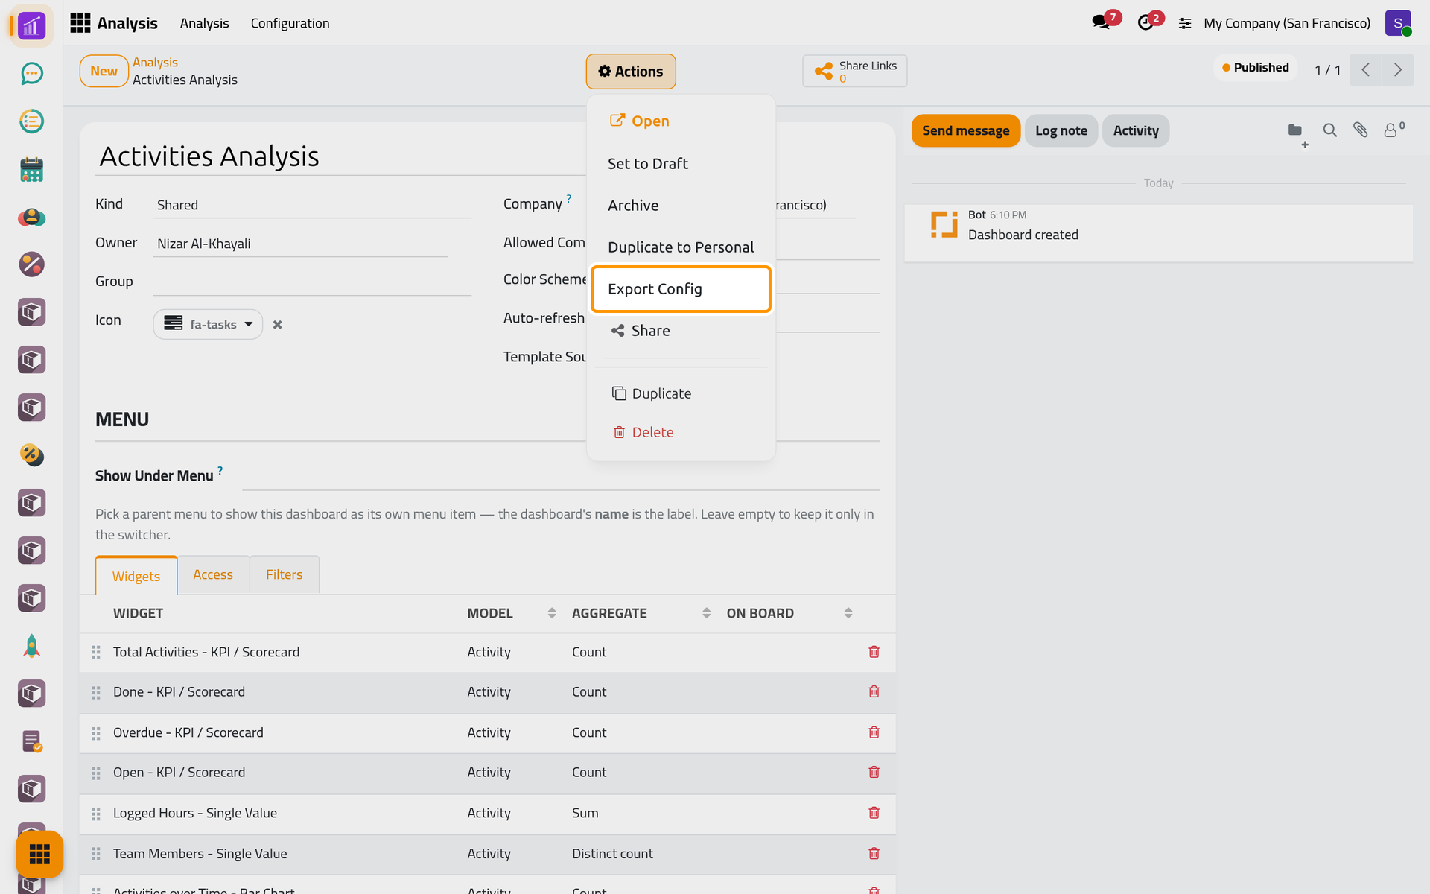Open the Actions dropdown button
Screen dimensions: 1430x894
point(630,72)
